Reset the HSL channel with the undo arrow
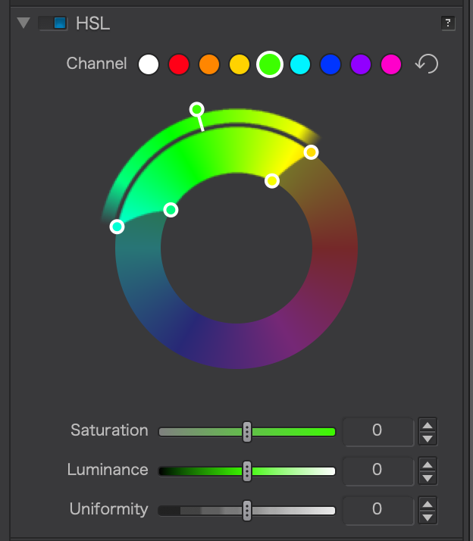The height and width of the screenshot is (541, 473). [427, 64]
